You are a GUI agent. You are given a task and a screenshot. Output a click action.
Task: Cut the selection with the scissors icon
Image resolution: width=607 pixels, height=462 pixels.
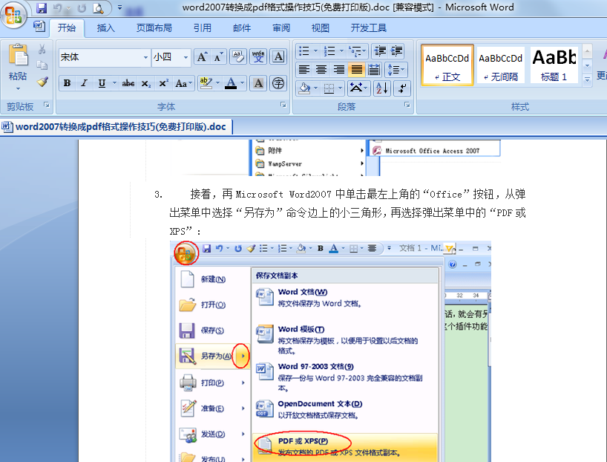pos(42,49)
